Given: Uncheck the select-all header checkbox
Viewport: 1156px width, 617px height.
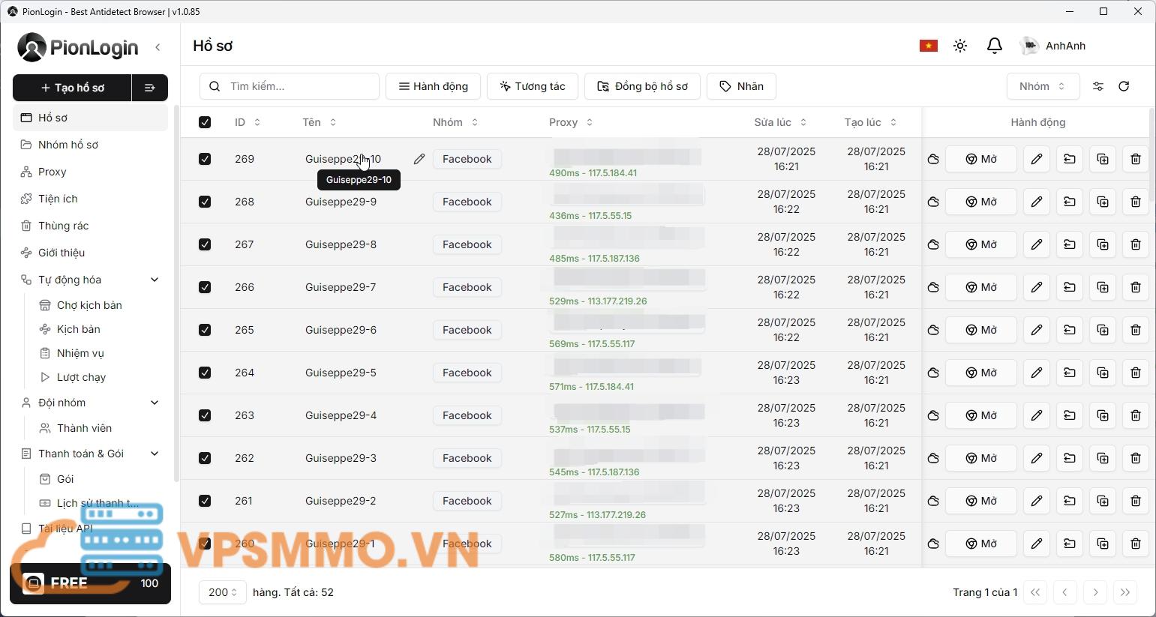Looking at the screenshot, I should pos(205,122).
